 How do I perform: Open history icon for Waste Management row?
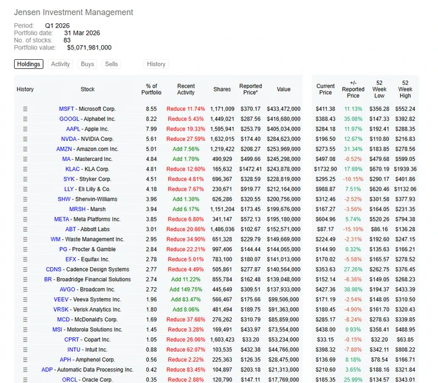coord(25,239)
